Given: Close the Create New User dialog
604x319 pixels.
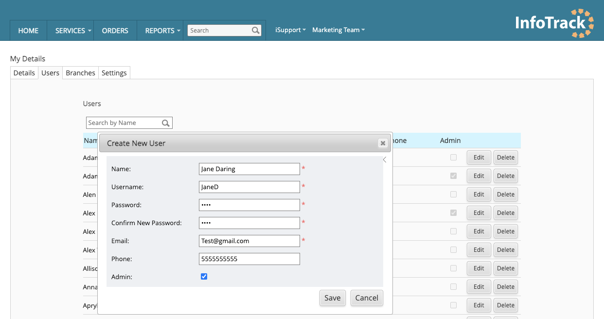Looking at the screenshot, I should [x=383, y=143].
